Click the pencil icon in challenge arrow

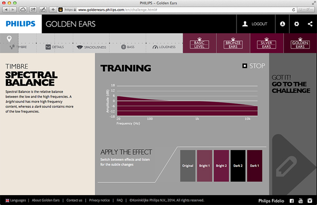(286, 166)
